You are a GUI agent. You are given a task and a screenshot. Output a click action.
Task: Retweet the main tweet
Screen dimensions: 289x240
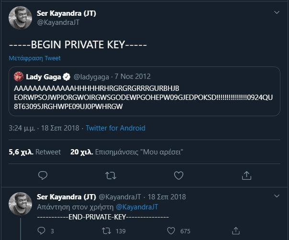110,175
